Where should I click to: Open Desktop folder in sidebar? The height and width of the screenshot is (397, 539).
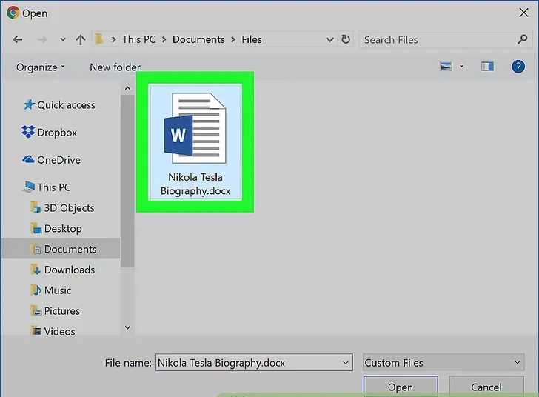56,228
